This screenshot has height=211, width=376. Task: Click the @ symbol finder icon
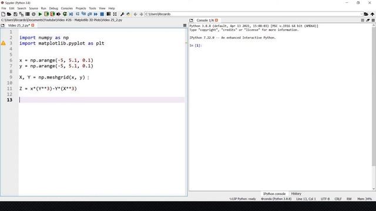click(33, 14)
